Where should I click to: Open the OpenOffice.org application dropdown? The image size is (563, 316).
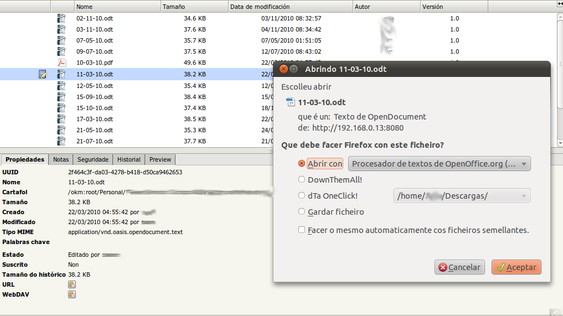(440, 164)
